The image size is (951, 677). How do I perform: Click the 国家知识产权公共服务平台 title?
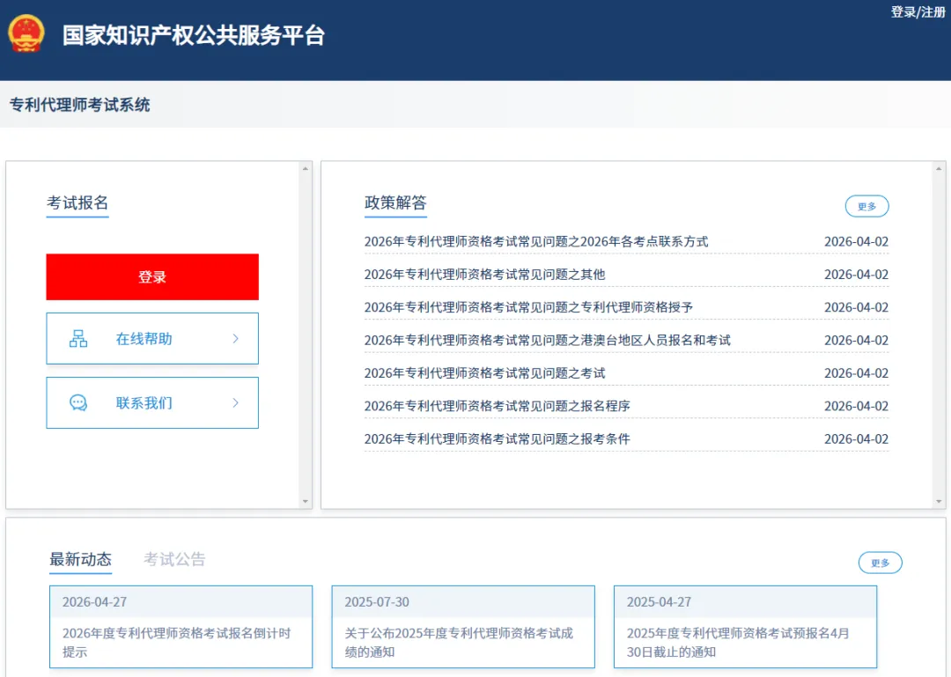194,35
